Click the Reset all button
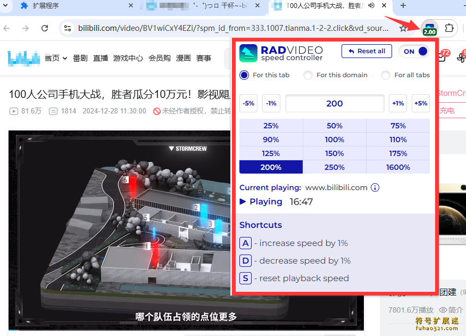The width and height of the screenshot is (466, 336). coord(367,51)
